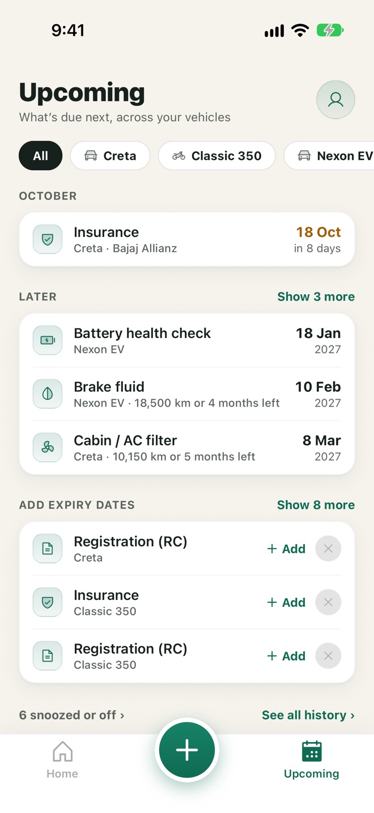Open See all history link
The image size is (374, 813).
(x=308, y=715)
